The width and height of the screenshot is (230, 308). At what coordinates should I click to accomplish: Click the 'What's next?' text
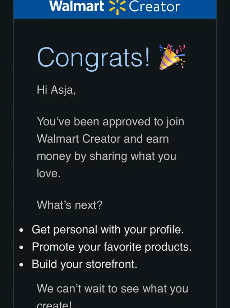coord(70,205)
